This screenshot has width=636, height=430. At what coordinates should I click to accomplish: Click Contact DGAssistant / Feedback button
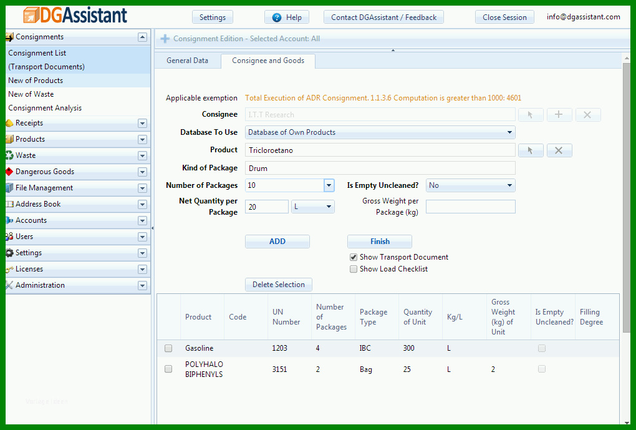click(383, 17)
